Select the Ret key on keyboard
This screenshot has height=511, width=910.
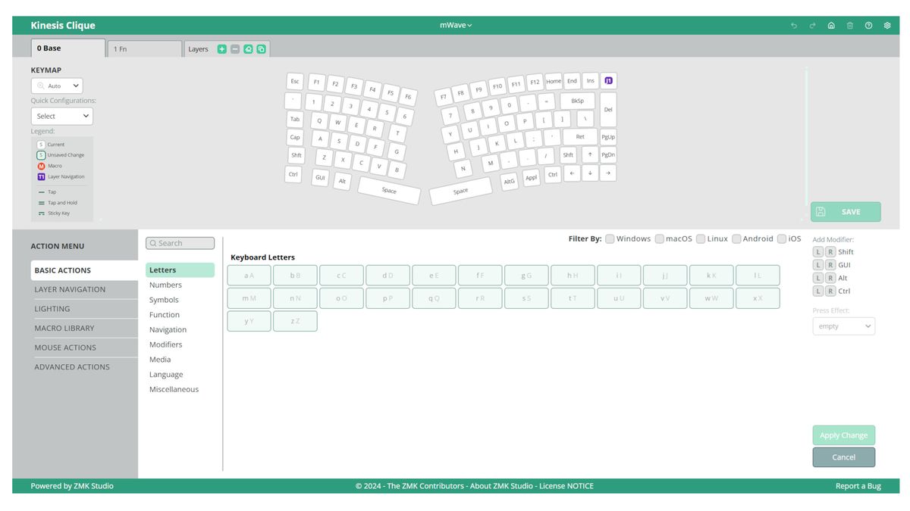(x=580, y=137)
